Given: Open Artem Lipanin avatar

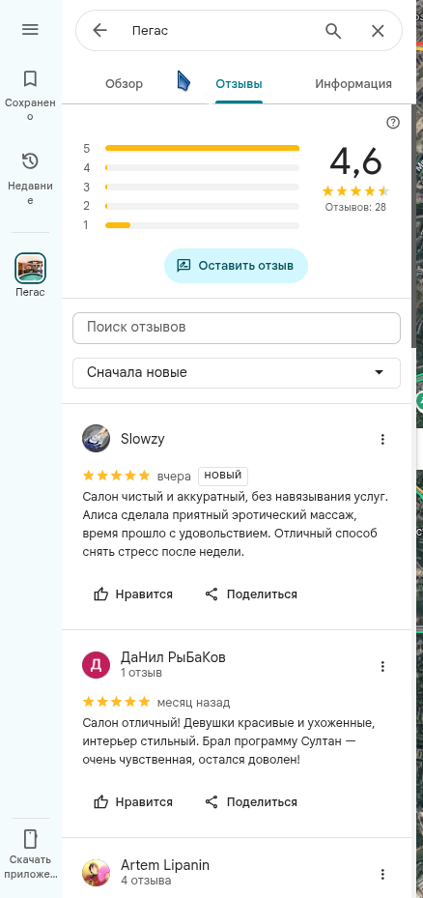Looking at the screenshot, I should pos(97,873).
